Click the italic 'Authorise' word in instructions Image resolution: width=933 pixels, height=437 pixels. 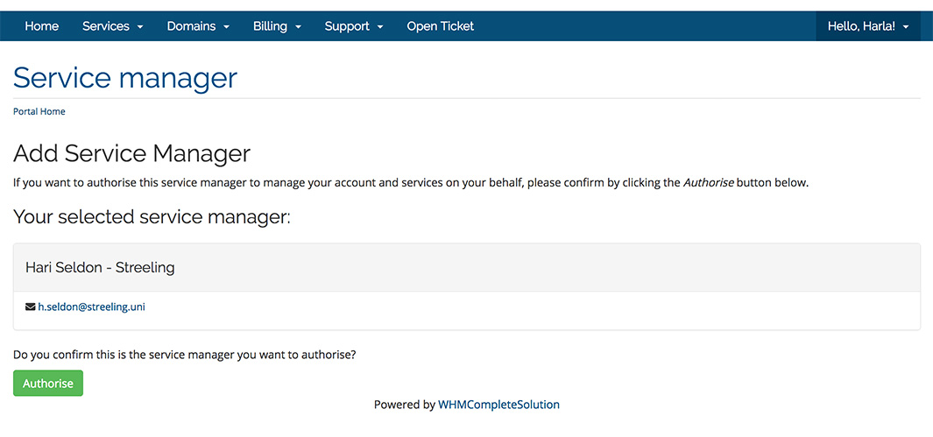tap(708, 183)
